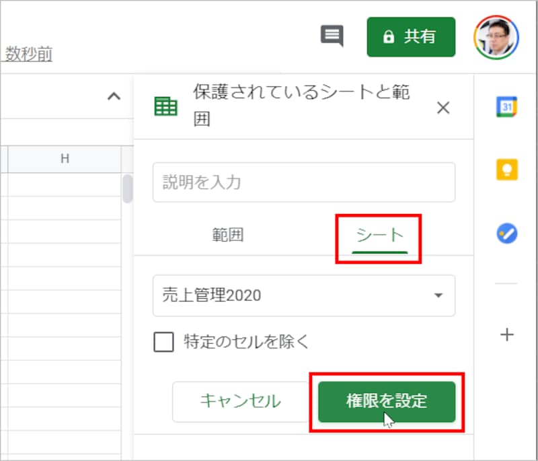The height and width of the screenshot is (461, 538).
Task: Click the green spreadsheet icon in the panel header
Action: click(166, 107)
